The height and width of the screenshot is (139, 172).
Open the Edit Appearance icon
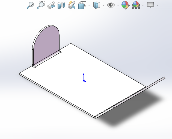click(126, 5)
